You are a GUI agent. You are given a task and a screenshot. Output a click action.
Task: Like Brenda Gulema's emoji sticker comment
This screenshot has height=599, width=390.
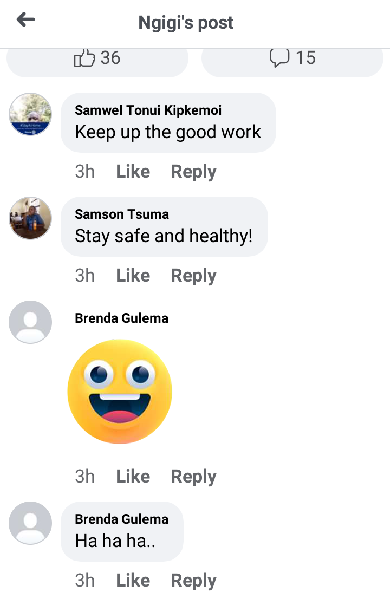[x=133, y=477]
